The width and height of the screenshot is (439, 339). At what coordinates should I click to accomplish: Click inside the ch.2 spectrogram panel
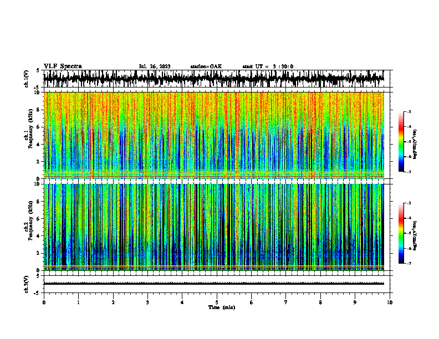click(214, 227)
